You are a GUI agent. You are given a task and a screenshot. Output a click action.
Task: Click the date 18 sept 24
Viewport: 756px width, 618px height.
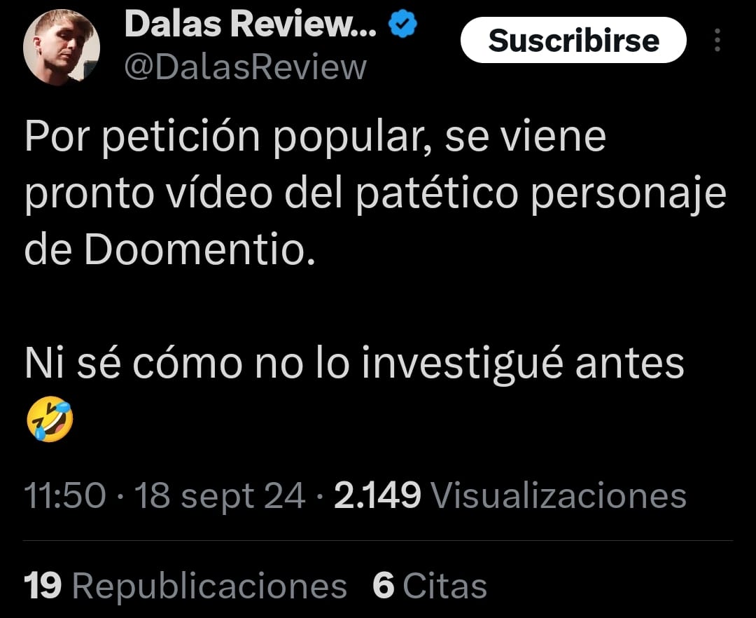tap(220, 496)
